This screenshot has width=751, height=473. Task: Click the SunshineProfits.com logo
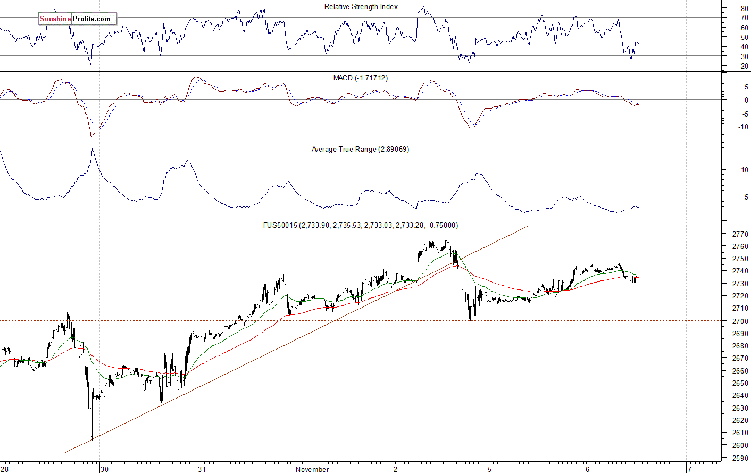pyautogui.click(x=78, y=19)
